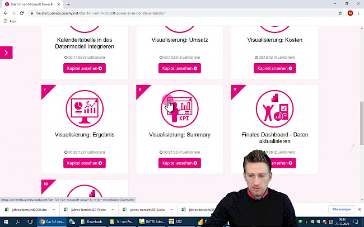Bookmark this page with the star
The image size is (364, 227).
tap(340, 13)
